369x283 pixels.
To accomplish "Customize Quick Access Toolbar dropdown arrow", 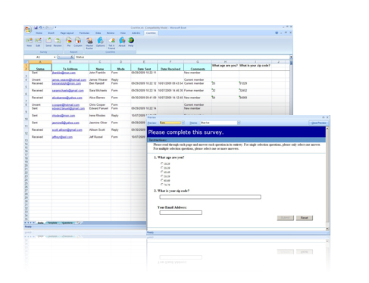I will [x=55, y=27].
